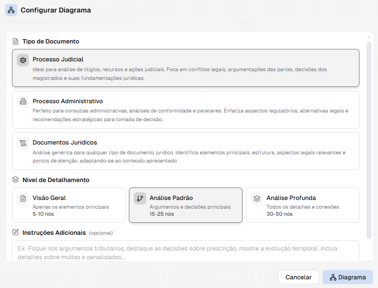Click the (opcional) hint text
Viewport: 378px width, 288px height.
101,233
